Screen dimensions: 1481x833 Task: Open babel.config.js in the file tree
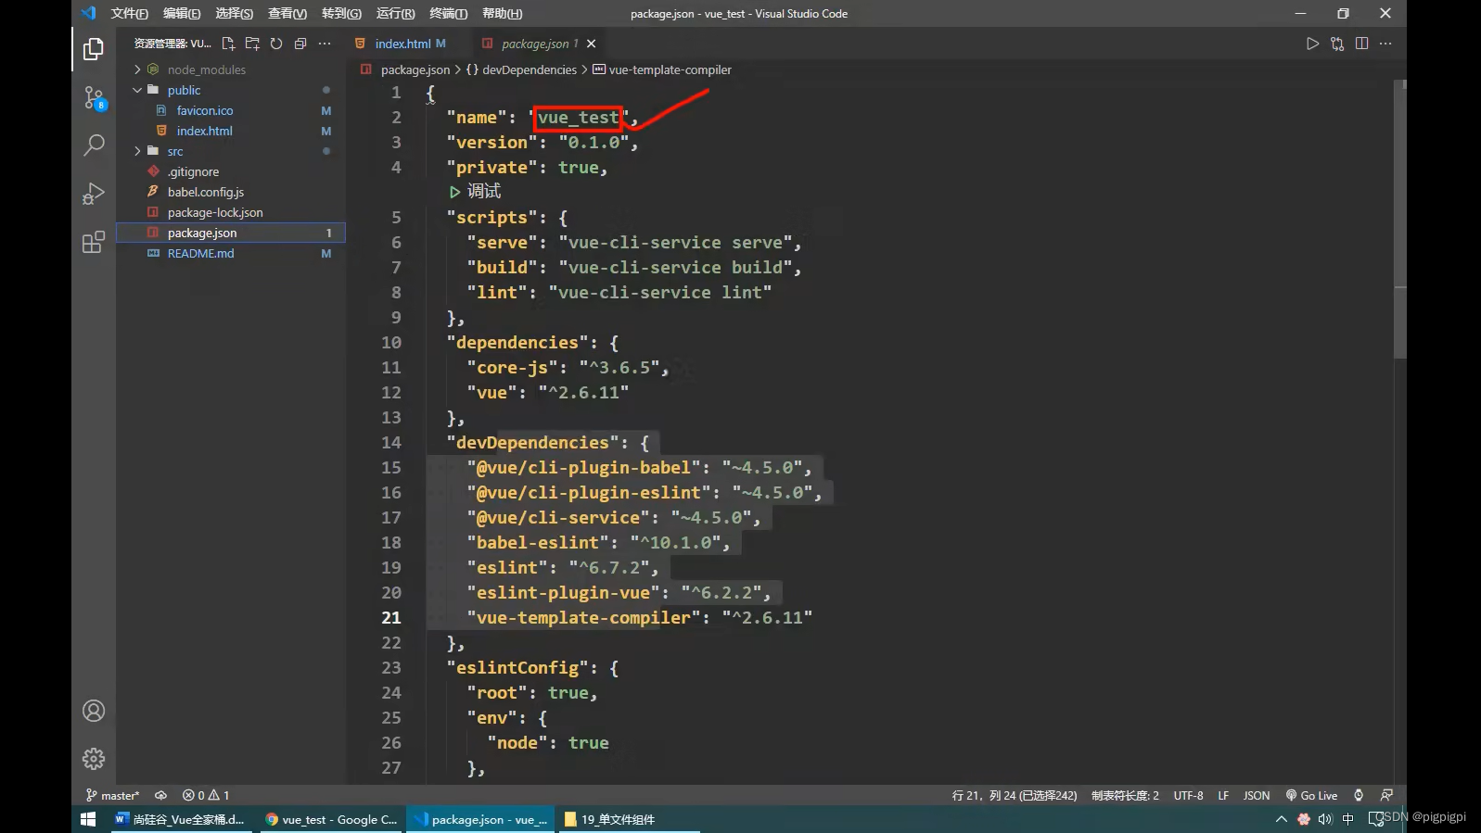pyautogui.click(x=231, y=192)
